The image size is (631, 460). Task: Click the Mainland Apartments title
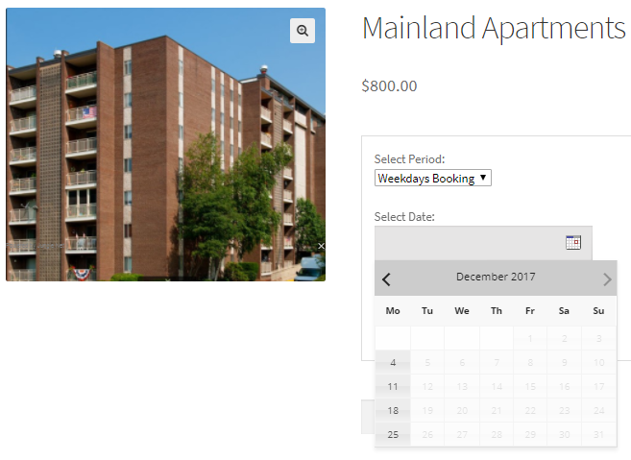[x=494, y=29]
